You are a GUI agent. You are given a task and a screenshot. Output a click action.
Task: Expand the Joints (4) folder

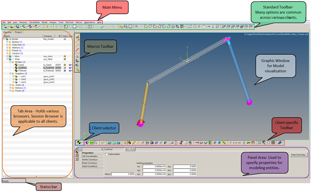10,85
